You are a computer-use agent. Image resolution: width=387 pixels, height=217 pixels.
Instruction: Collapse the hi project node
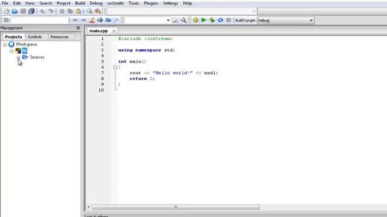(11, 51)
